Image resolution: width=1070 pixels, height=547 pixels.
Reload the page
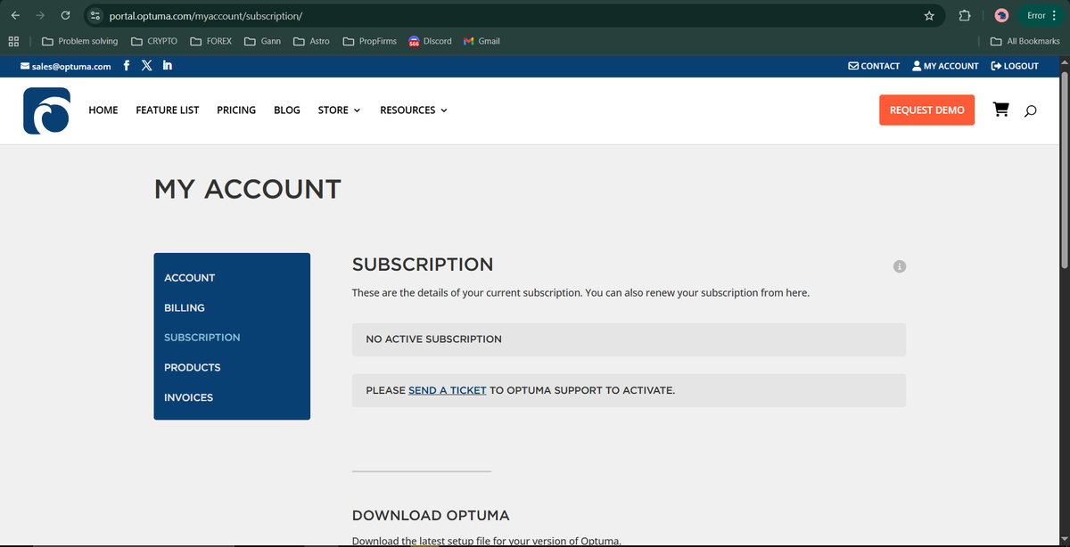click(65, 15)
